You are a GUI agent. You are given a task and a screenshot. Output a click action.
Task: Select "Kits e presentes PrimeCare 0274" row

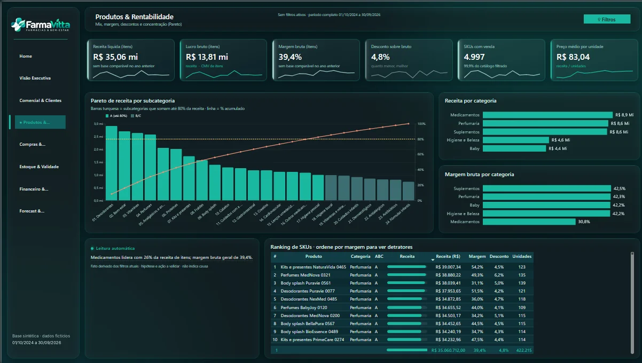pyautogui.click(x=402, y=340)
